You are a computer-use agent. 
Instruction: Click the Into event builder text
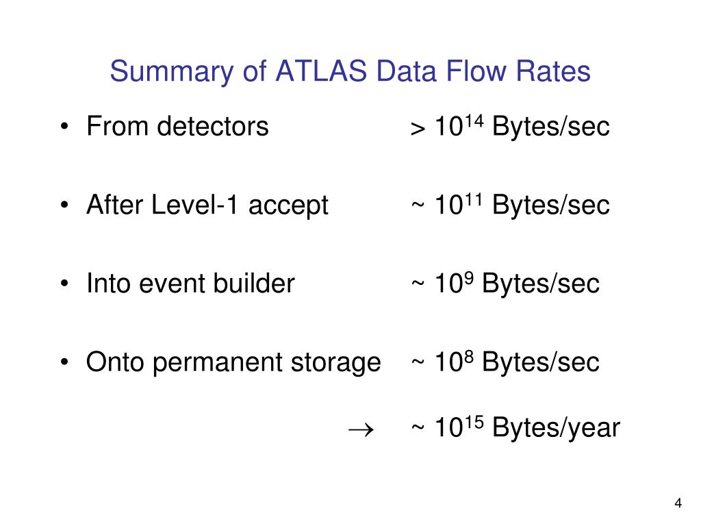pyautogui.click(x=191, y=283)
